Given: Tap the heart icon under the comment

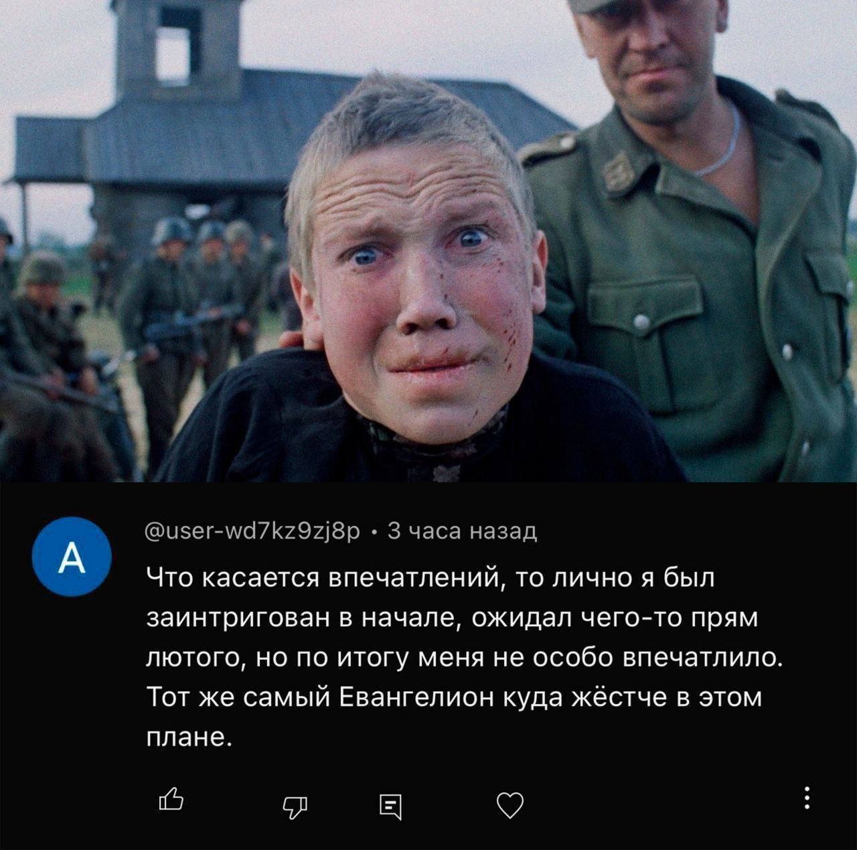Looking at the screenshot, I should 511,804.
